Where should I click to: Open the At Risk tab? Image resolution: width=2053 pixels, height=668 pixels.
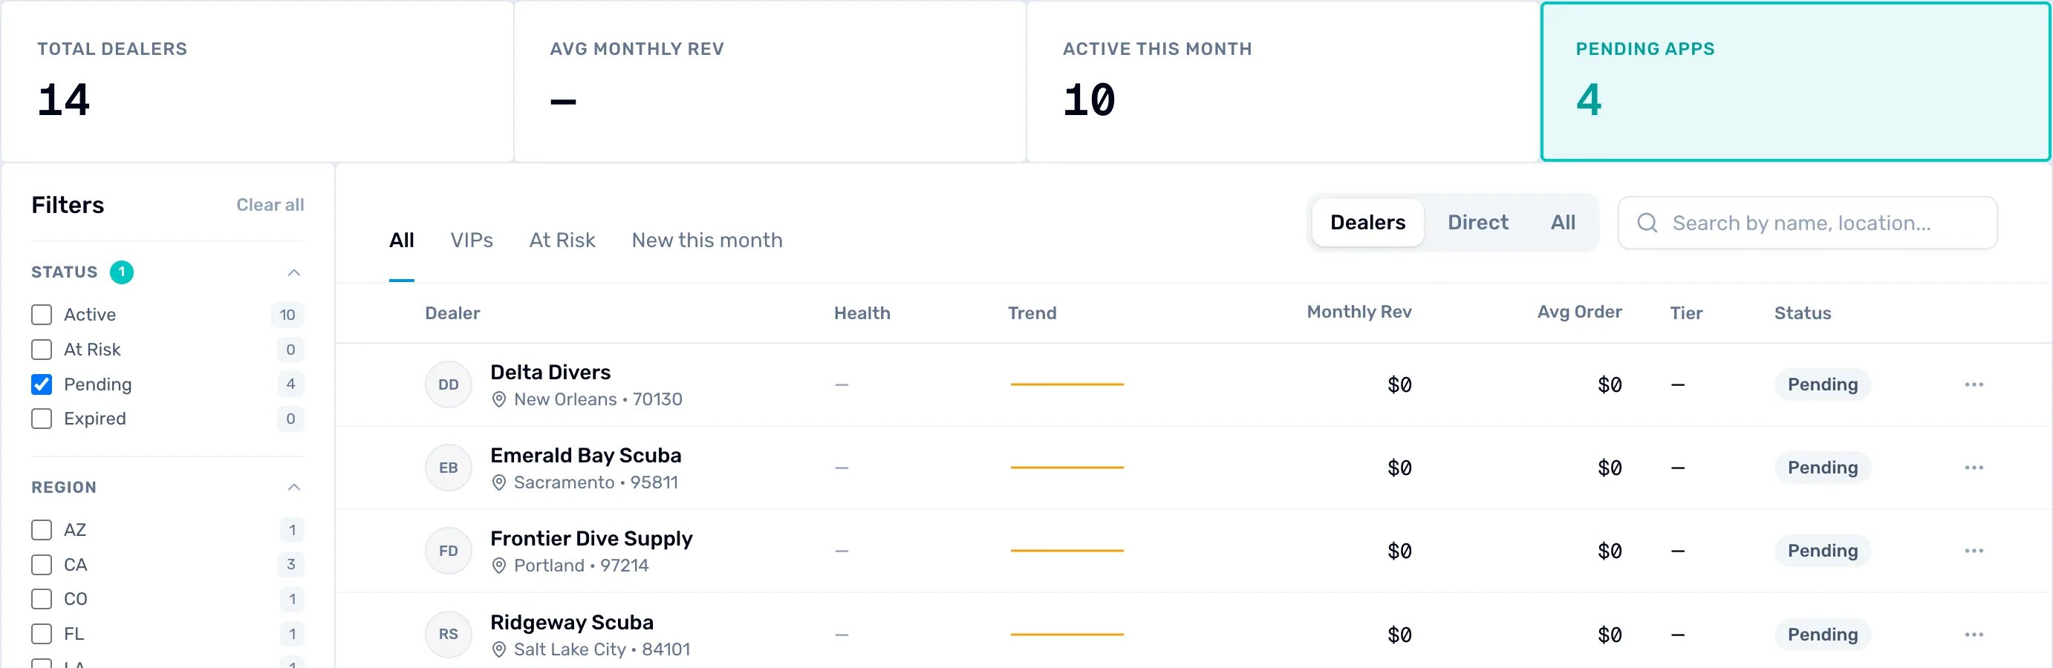562,240
